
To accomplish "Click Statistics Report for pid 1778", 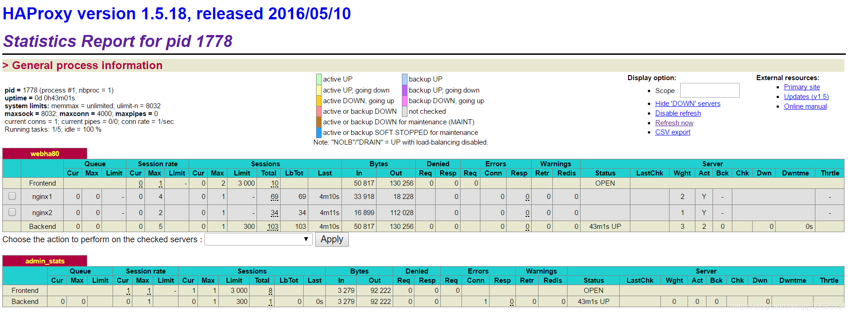I will pos(118,41).
